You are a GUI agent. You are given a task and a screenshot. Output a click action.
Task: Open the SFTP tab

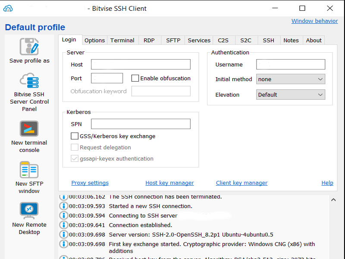click(173, 41)
